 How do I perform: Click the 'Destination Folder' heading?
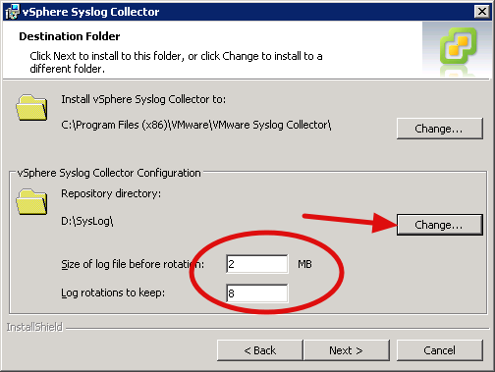[x=70, y=36]
